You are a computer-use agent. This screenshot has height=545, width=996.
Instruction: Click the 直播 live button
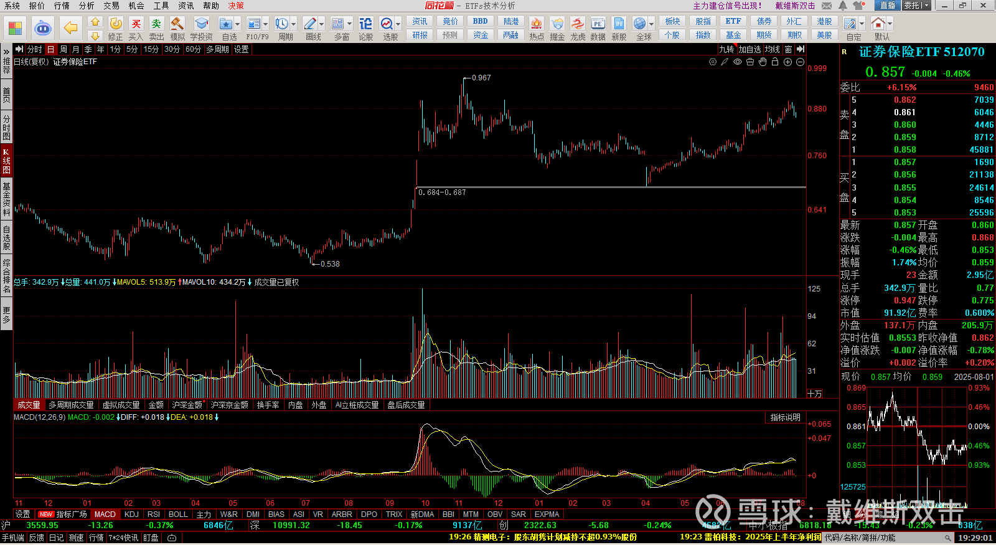pos(888,6)
